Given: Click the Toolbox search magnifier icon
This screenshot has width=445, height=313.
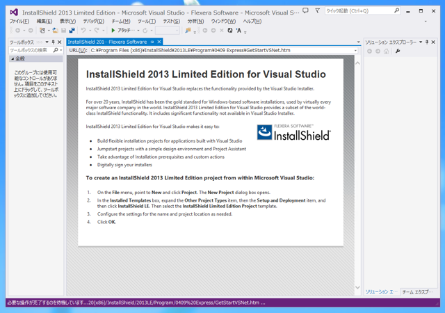Looking at the screenshot, I should 56,50.
